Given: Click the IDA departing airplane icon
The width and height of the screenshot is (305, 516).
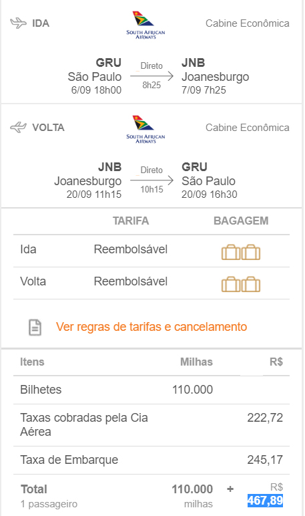Looking at the screenshot, I should pyautogui.click(x=19, y=23).
